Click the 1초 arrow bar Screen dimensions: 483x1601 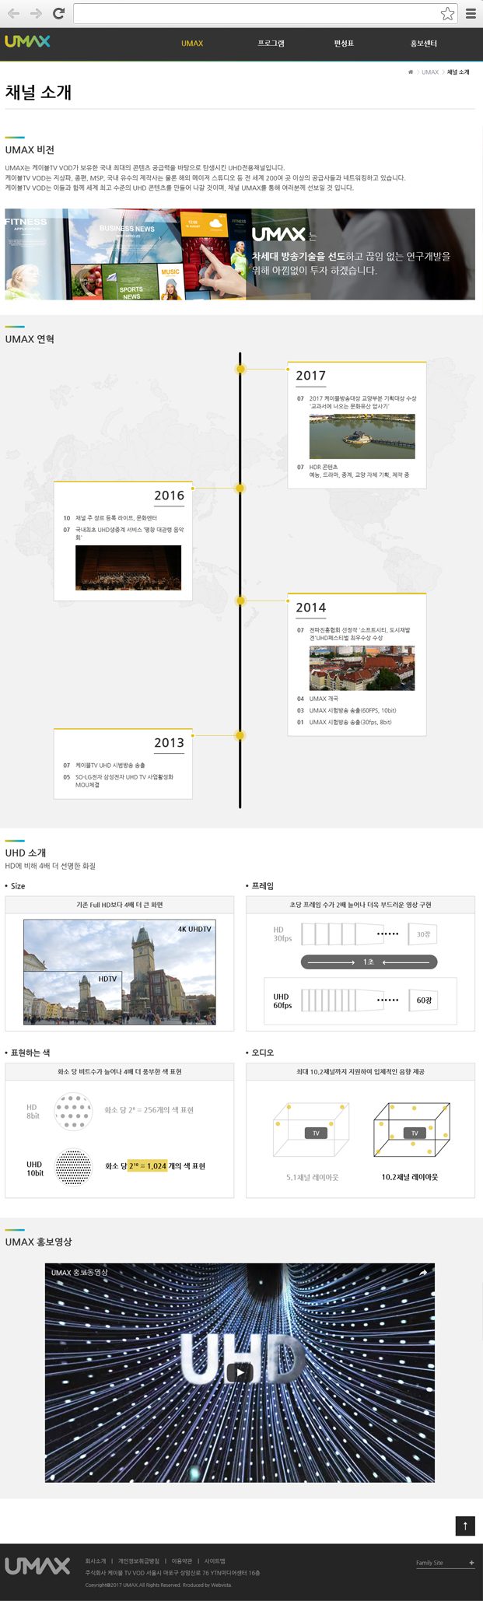click(x=369, y=962)
